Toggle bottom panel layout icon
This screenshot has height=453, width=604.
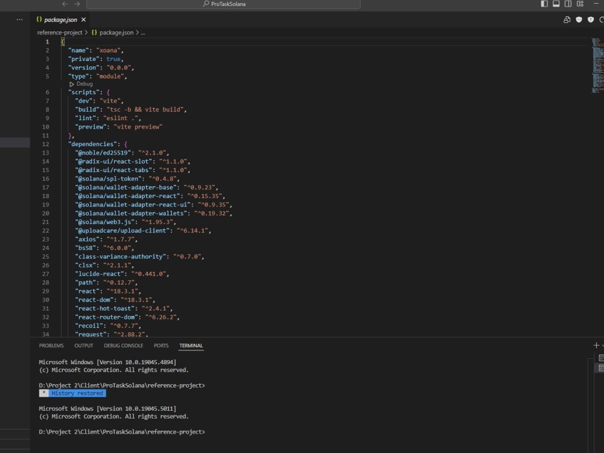[x=556, y=4]
